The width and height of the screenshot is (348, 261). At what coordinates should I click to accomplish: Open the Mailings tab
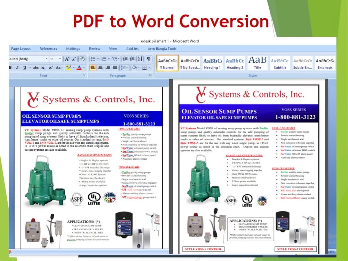click(x=73, y=49)
